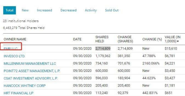Open POINT72 ASSET MANAGEMENT, L.P. link
The width and height of the screenshot is (185, 96).
32,71
